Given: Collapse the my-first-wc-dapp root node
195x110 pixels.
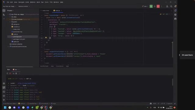Looking at the screenshot, I should 8,14.
